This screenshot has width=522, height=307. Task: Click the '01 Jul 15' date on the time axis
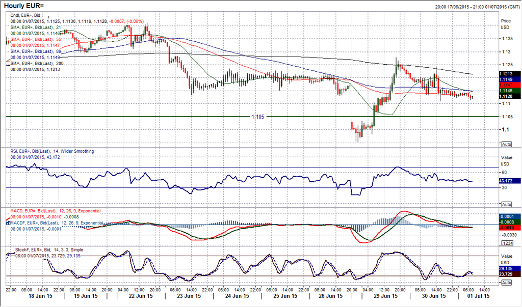coord(478,296)
